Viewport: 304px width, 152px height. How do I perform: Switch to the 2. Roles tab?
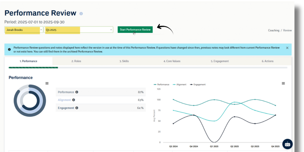[76, 61]
